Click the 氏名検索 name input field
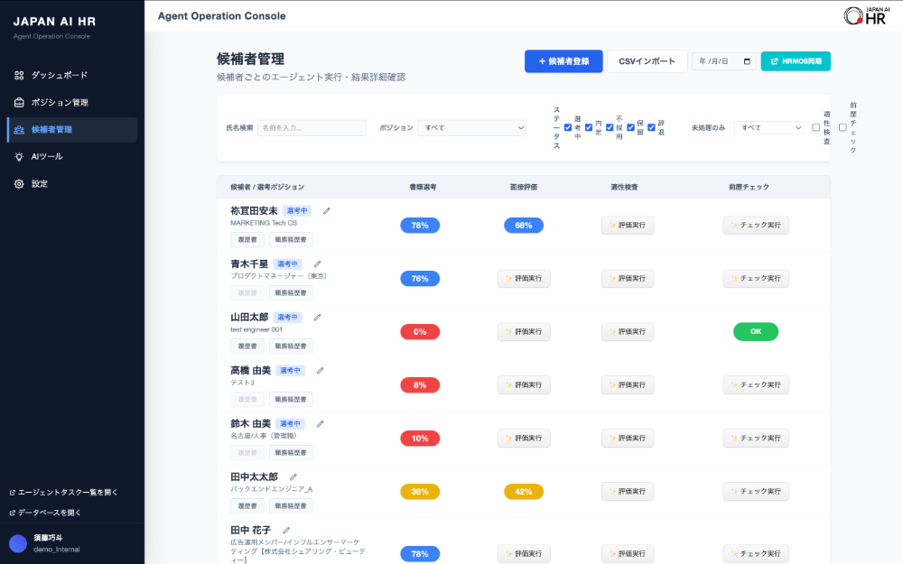 tap(312, 127)
